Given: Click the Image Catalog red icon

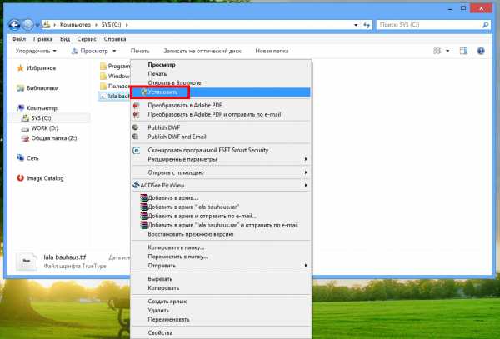Looking at the screenshot, I should pyautogui.click(x=20, y=177).
